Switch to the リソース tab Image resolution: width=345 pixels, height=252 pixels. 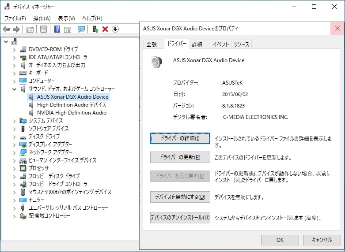pos(241,44)
